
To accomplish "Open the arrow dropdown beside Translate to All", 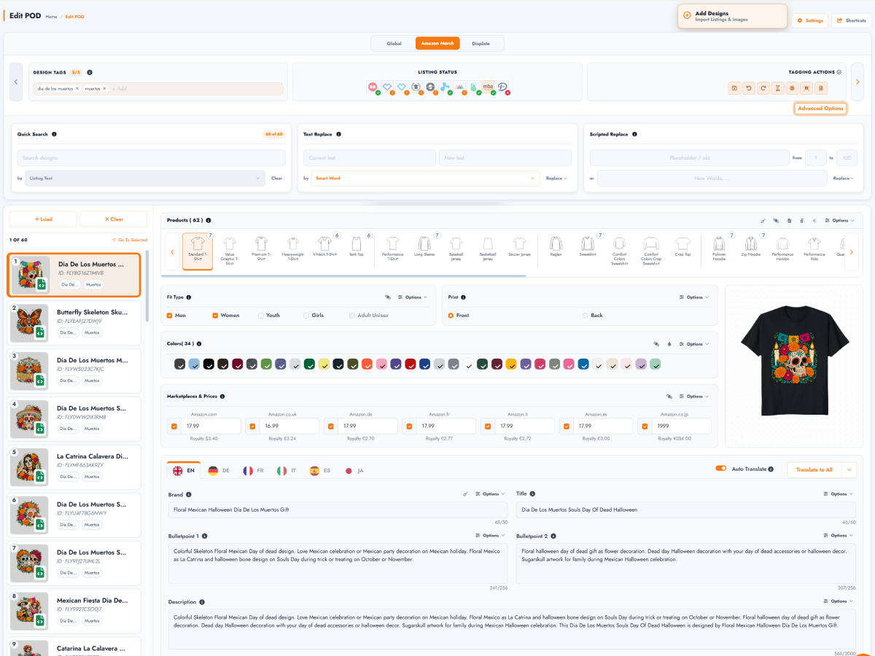I will tap(848, 470).
